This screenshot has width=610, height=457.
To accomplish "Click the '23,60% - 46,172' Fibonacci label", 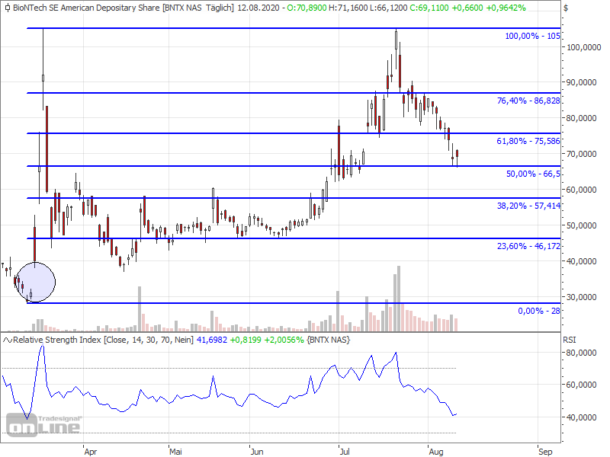I will point(528,246).
